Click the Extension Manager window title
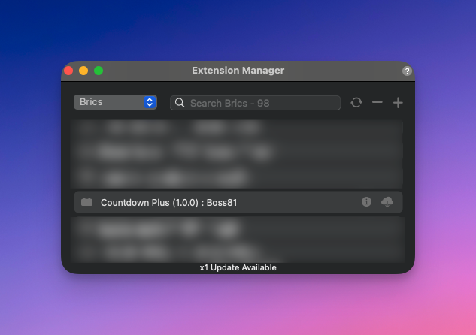 [x=238, y=71]
